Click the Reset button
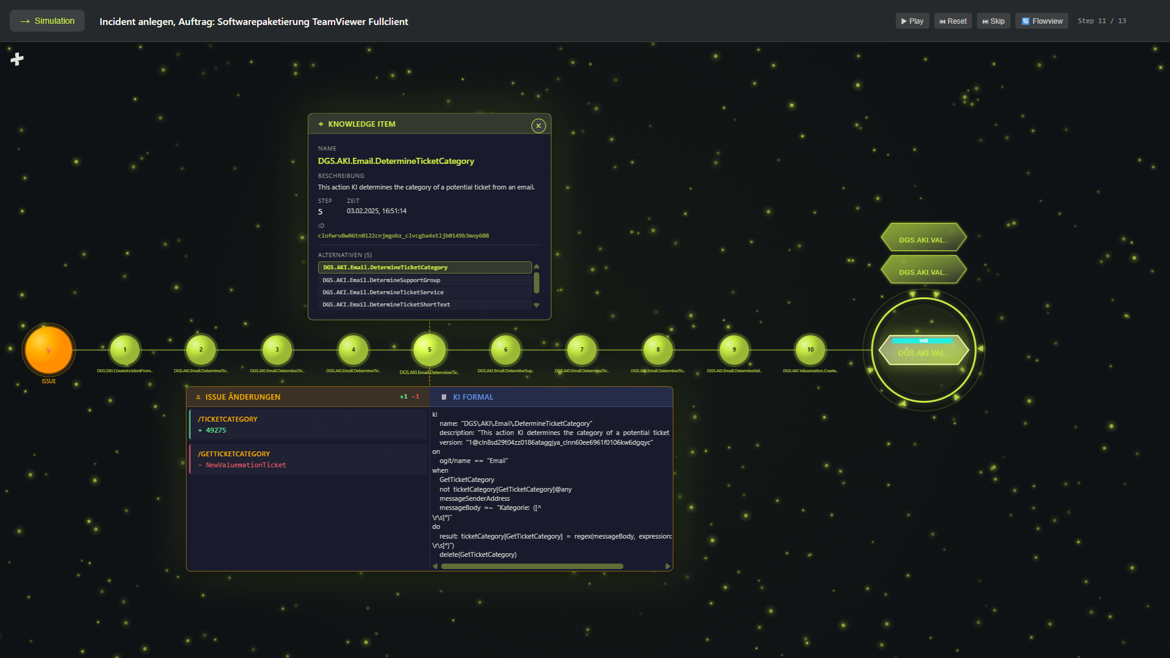1170x658 pixels. pos(953,21)
